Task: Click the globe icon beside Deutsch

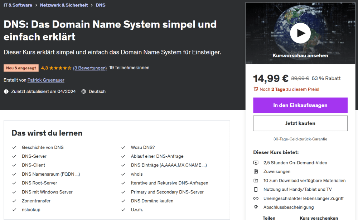Action: (84, 92)
